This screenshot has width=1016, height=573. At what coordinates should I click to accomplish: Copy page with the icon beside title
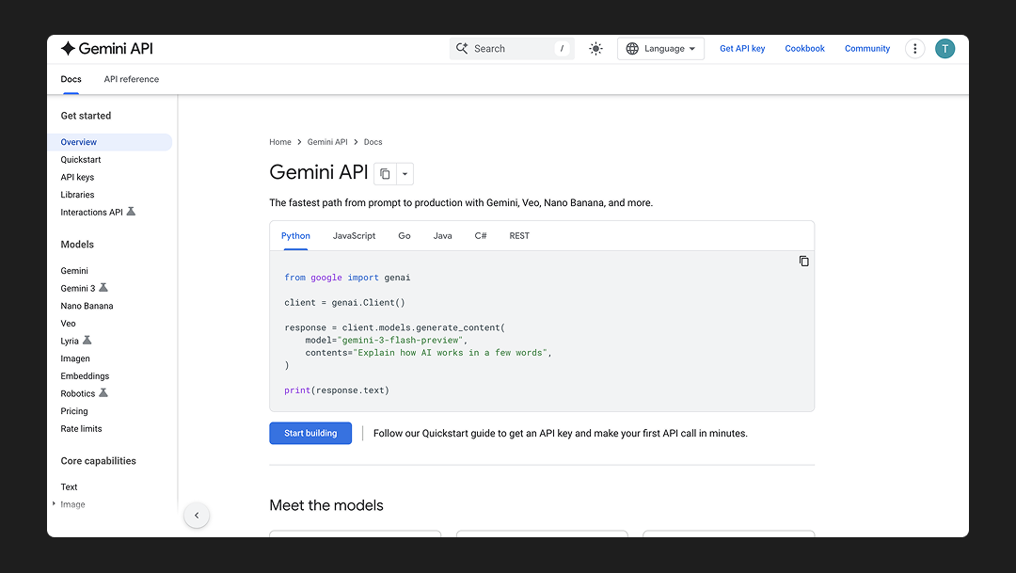385,174
